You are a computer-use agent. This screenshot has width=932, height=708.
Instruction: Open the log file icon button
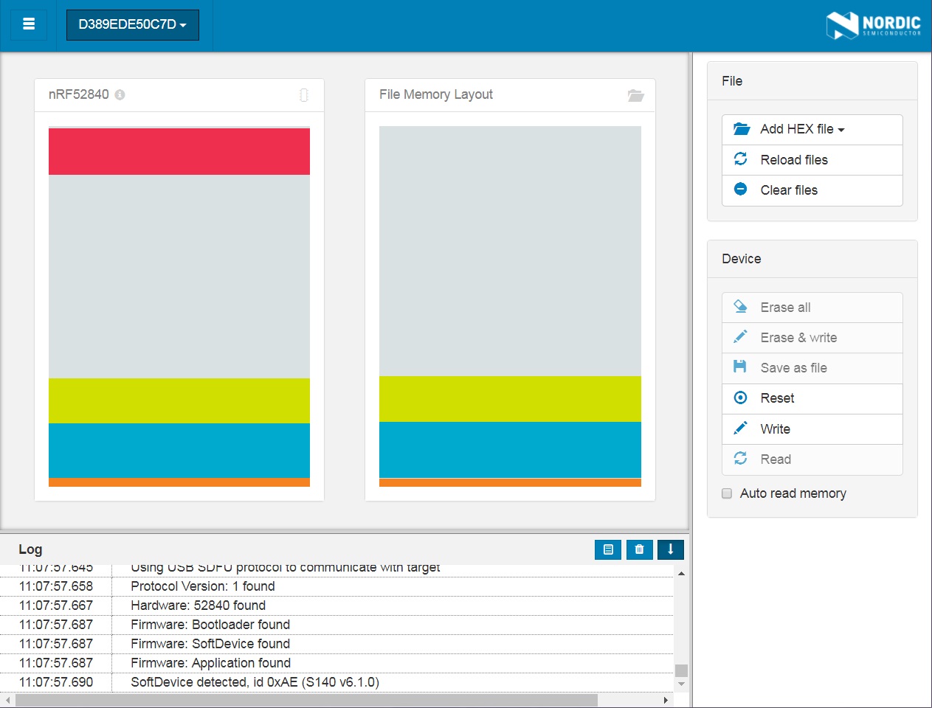point(608,549)
